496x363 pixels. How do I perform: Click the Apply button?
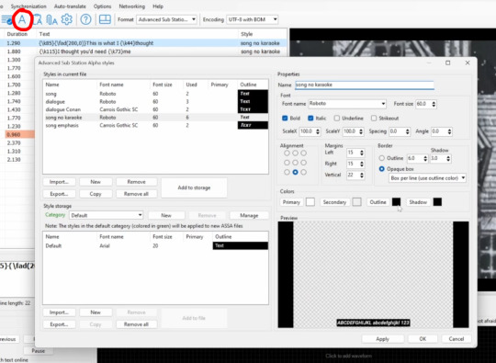click(x=382, y=339)
